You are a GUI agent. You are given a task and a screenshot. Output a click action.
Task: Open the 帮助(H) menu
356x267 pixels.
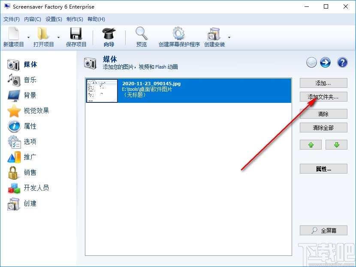(96, 19)
